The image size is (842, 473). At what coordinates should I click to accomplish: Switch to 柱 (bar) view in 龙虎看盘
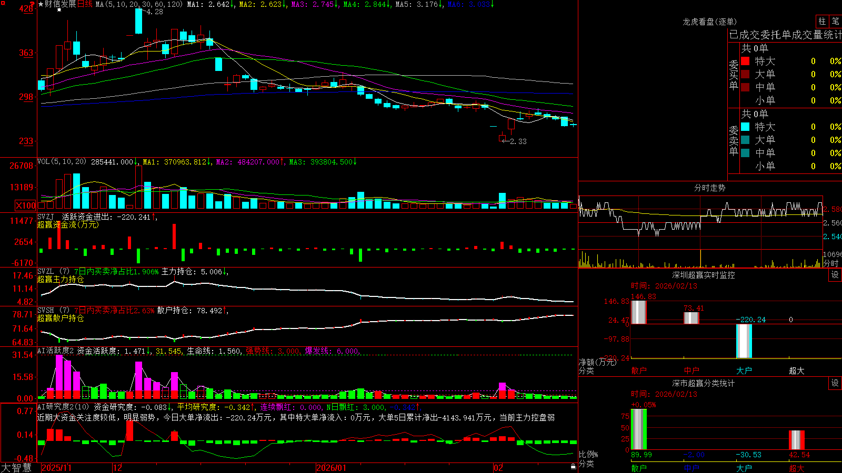[x=822, y=21]
